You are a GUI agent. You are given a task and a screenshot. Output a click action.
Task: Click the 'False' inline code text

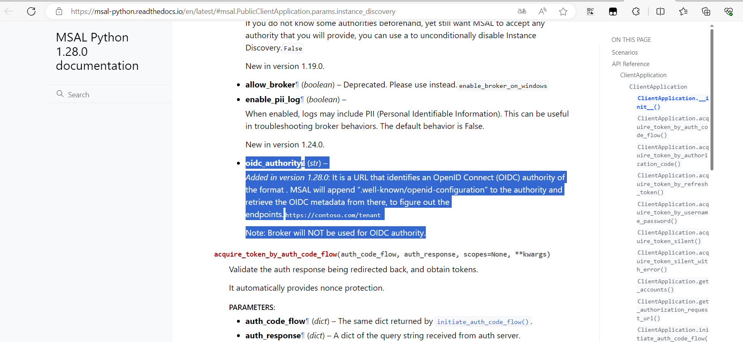[293, 48]
